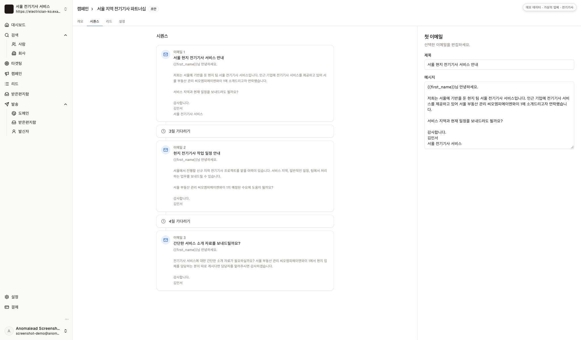This screenshot has width=581, height=340.
Task: Click the clock icon for 4일 기다리기
Action: click(163, 221)
